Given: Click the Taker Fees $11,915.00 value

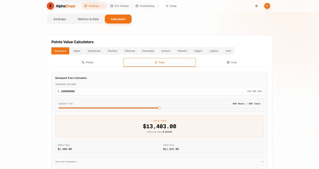Looking at the screenshot, I should point(171,149).
